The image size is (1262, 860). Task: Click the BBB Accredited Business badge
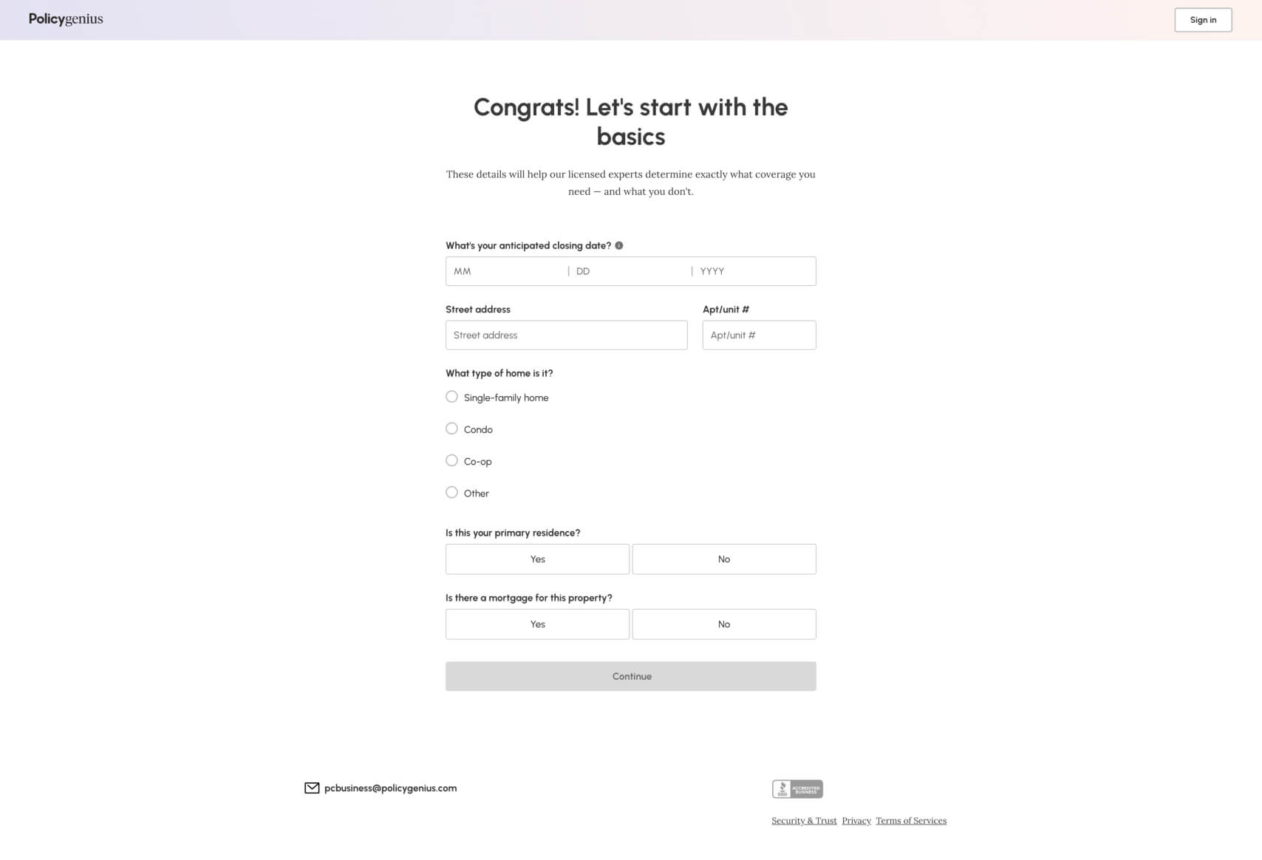click(x=797, y=789)
